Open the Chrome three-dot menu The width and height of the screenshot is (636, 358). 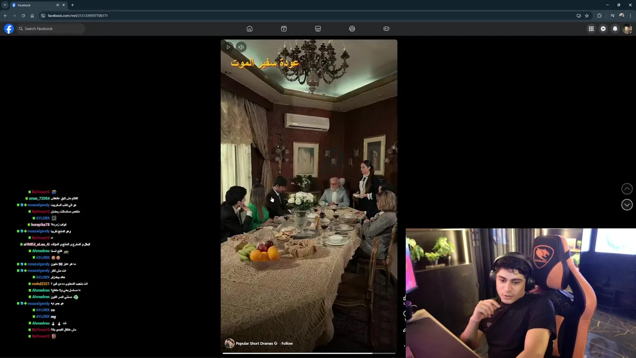pos(630,15)
